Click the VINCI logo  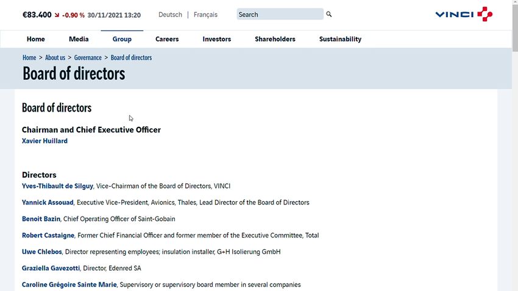point(464,14)
